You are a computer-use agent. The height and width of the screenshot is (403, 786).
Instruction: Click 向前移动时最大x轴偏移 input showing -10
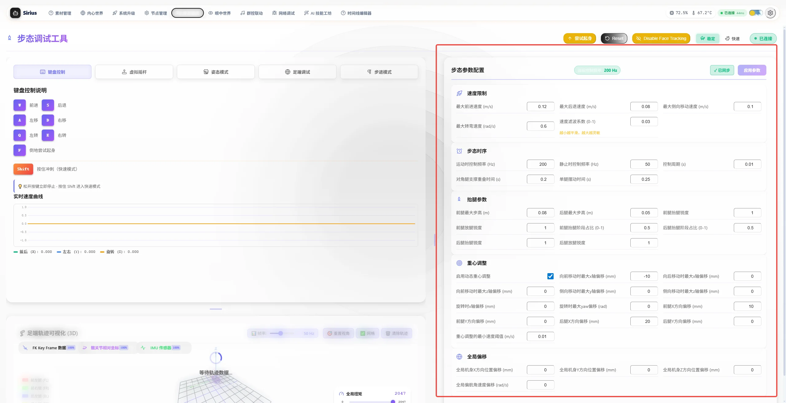tap(644, 276)
